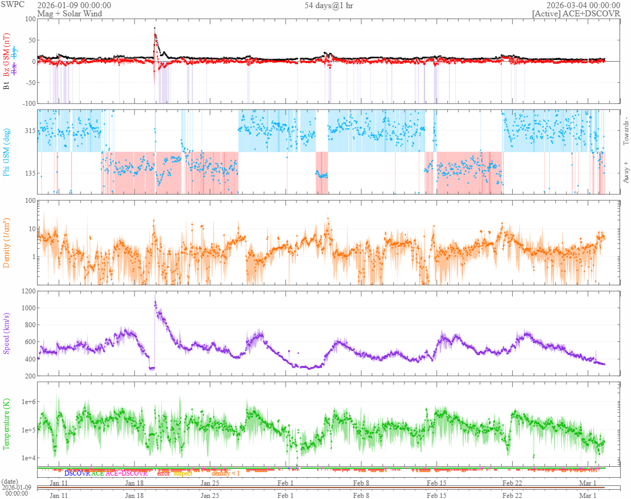Click end timestamp '2026-03-04 00:00:00'
The height and width of the screenshot is (499, 631).
[x=583, y=5]
